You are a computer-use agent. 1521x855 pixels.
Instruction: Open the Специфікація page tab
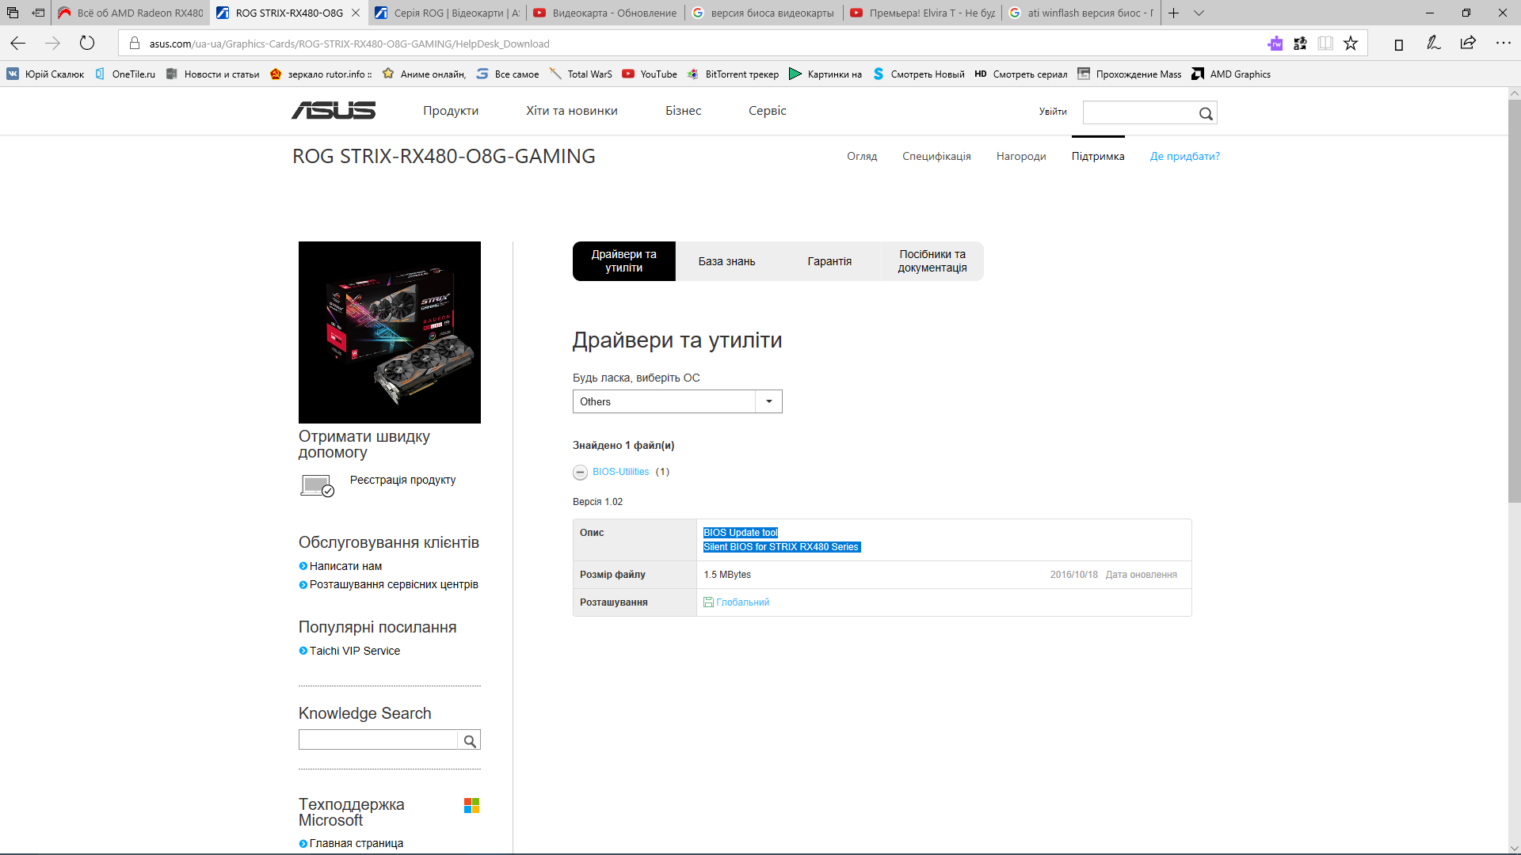point(936,156)
